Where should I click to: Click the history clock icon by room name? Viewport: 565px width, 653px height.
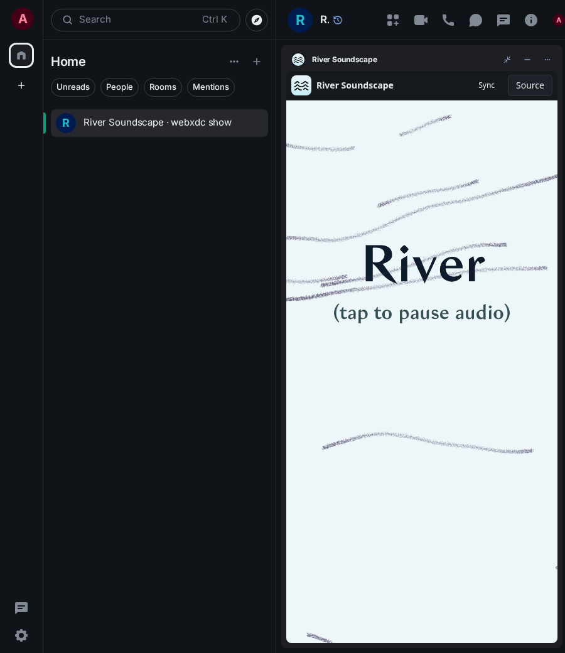point(338,20)
